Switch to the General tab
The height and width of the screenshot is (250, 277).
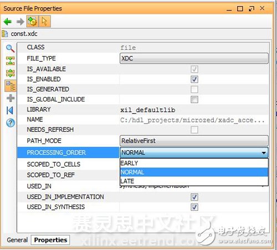(x=17, y=240)
